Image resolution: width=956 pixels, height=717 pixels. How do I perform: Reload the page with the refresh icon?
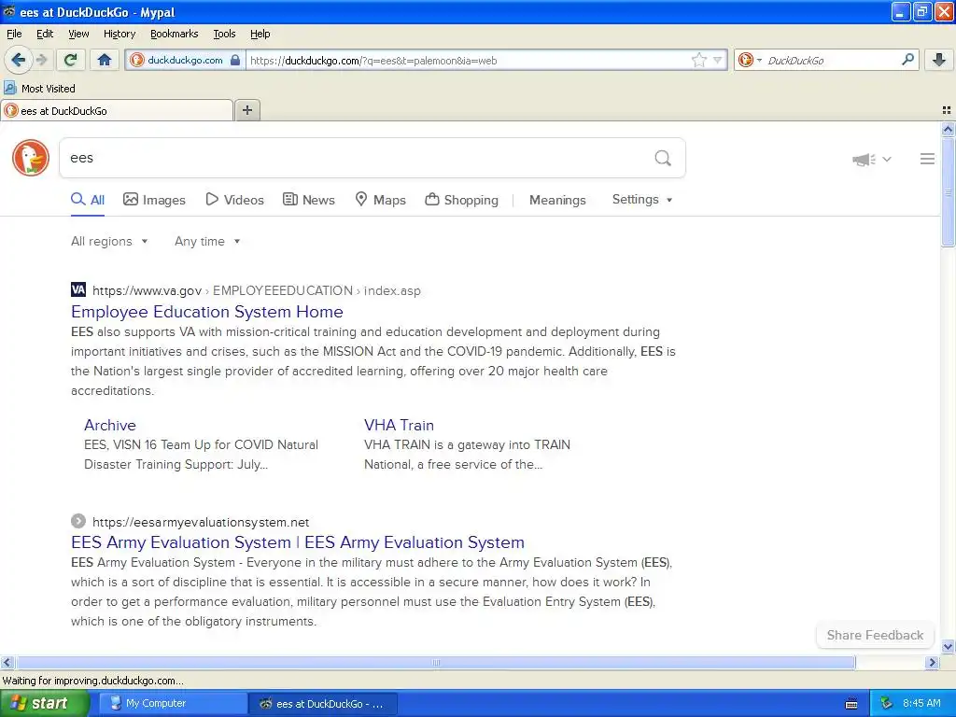[x=70, y=60]
